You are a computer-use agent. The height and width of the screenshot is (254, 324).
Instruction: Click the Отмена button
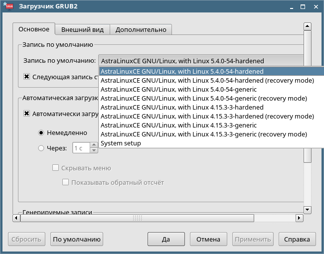point(208,239)
